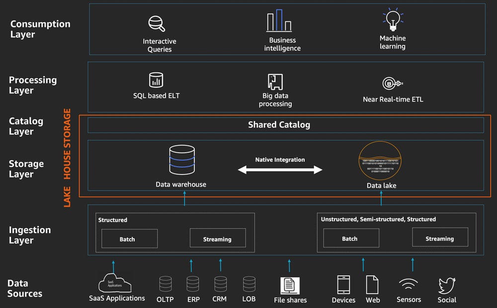Image resolution: width=497 pixels, height=308 pixels.
Task: Select the SaaS Applications cloud icon
Action: tap(115, 283)
